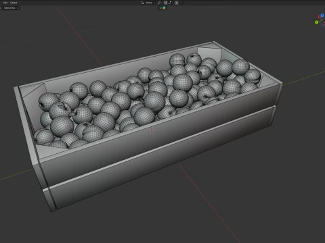Open the snapping options dropdown

[x=171, y=3]
